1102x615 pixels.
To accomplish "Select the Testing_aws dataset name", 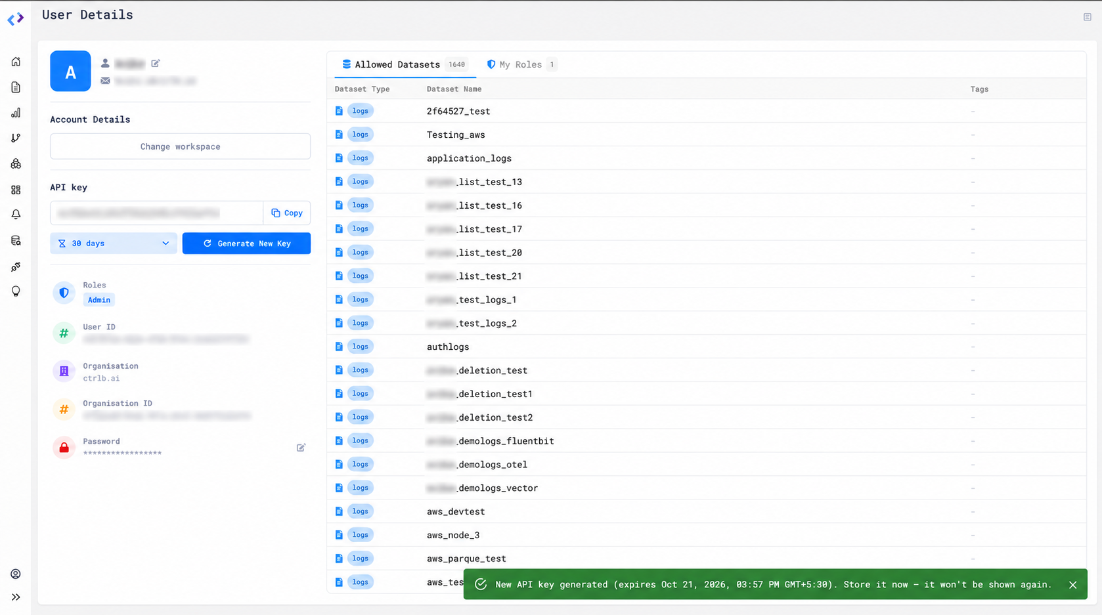I will (456, 135).
